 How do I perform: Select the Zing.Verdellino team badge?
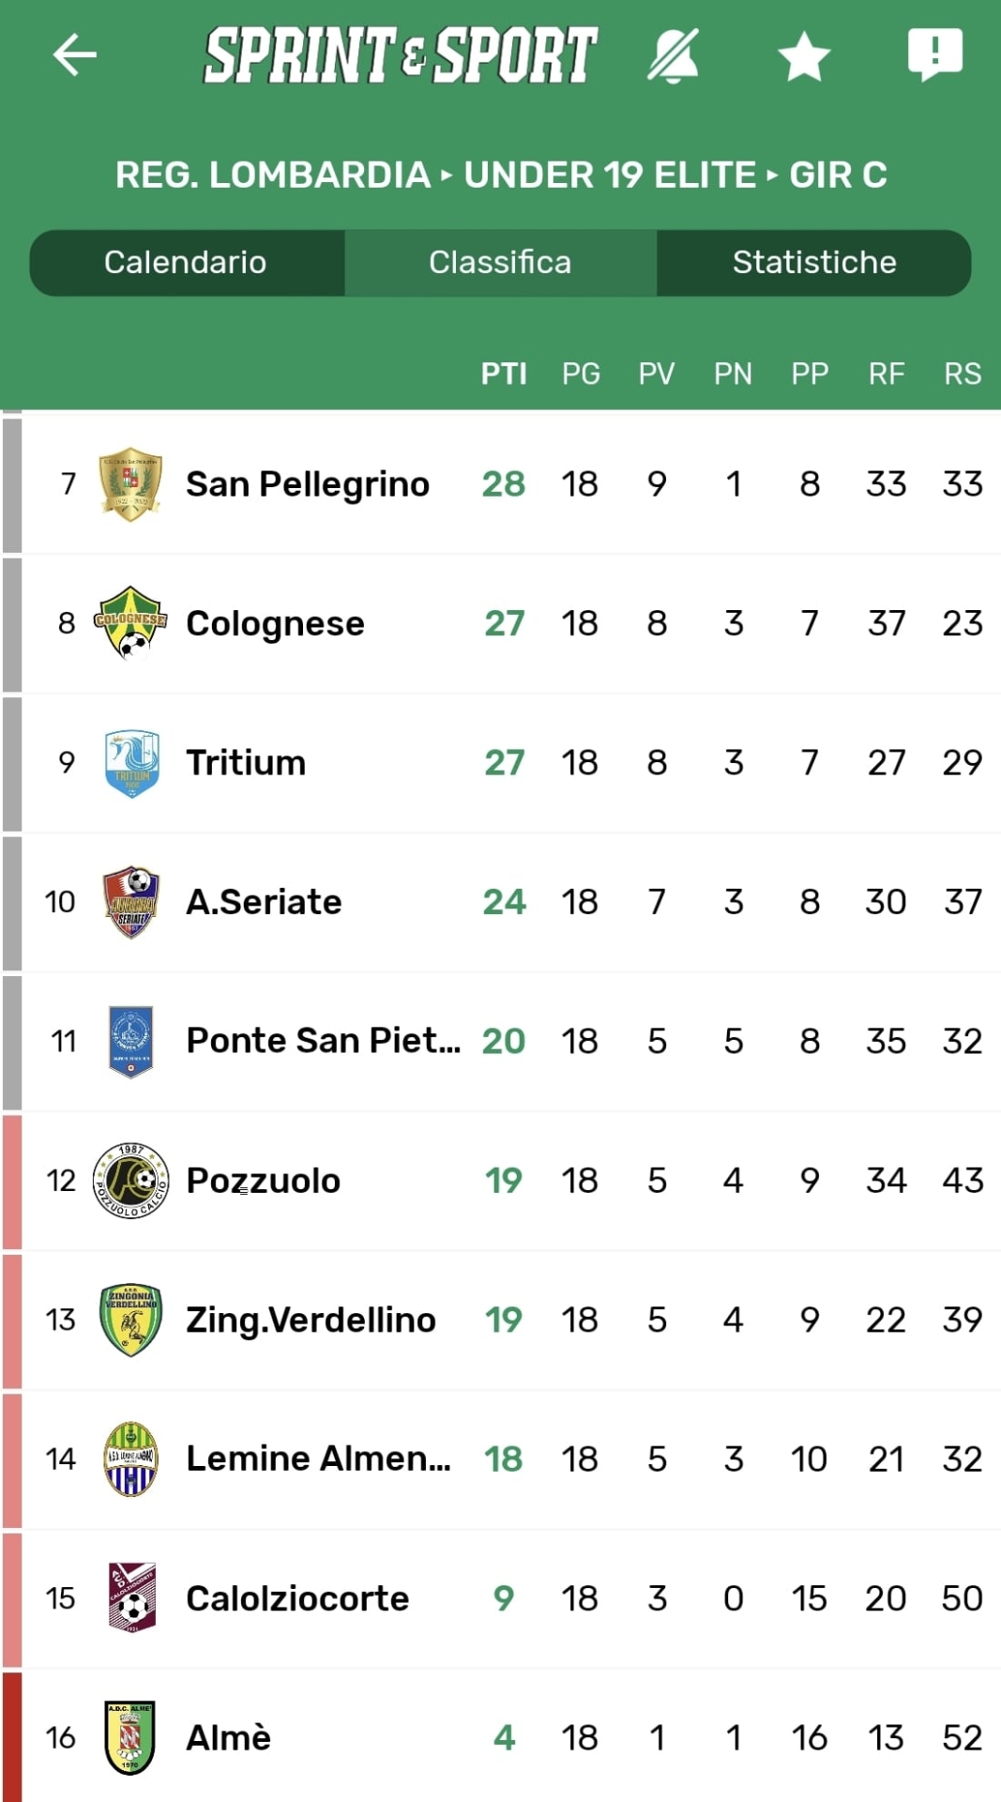[130, 1319]
